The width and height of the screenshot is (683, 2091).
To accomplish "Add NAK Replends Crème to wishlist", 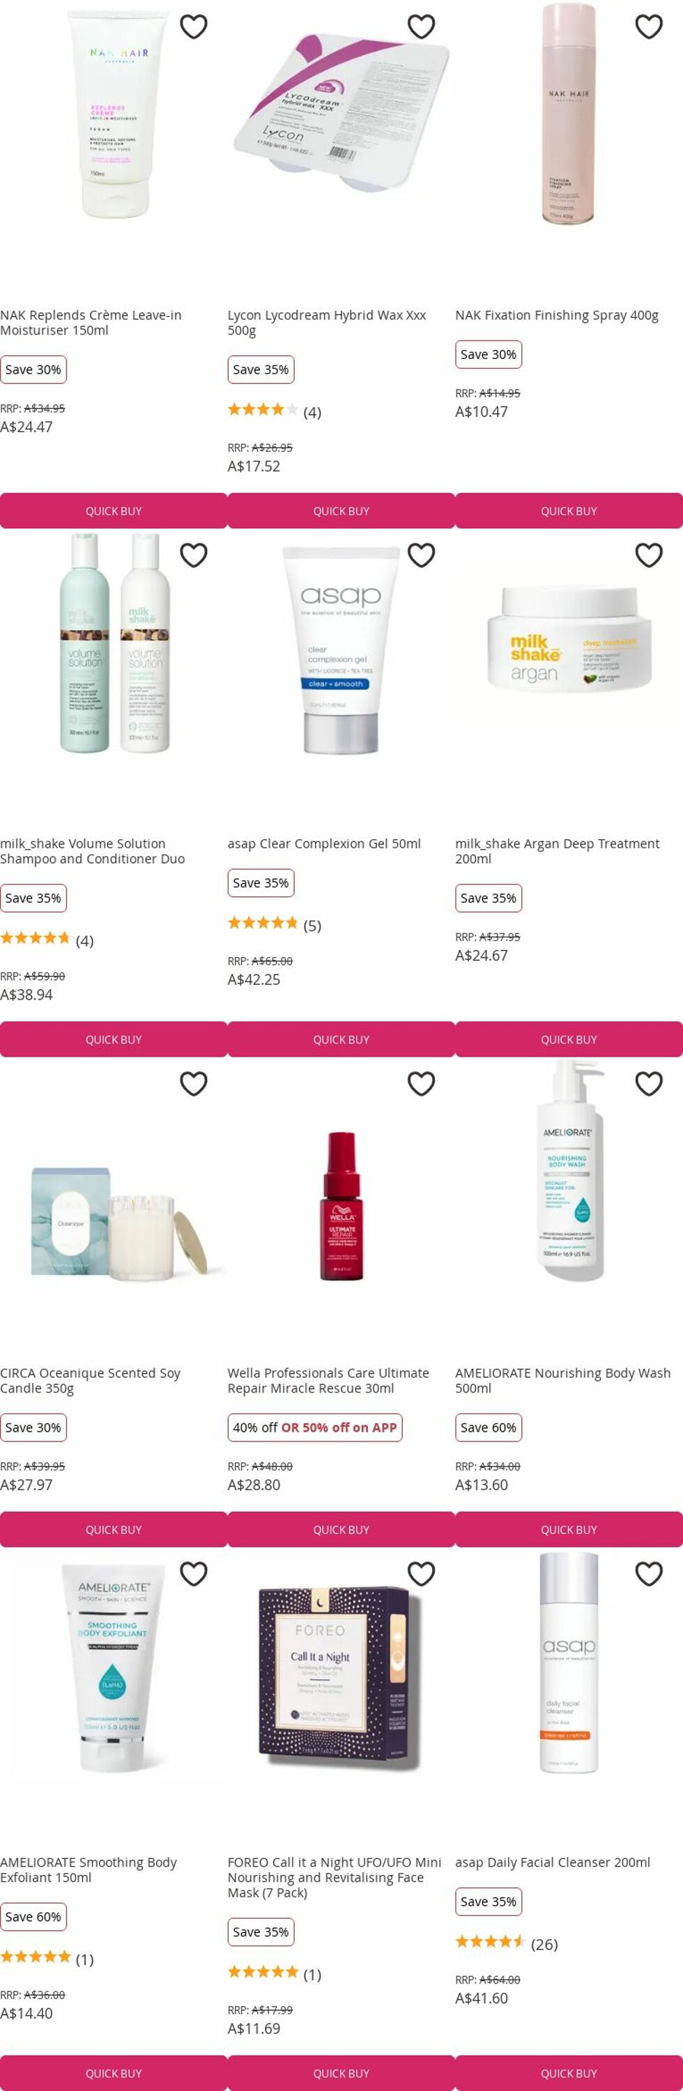I will 193,26.
